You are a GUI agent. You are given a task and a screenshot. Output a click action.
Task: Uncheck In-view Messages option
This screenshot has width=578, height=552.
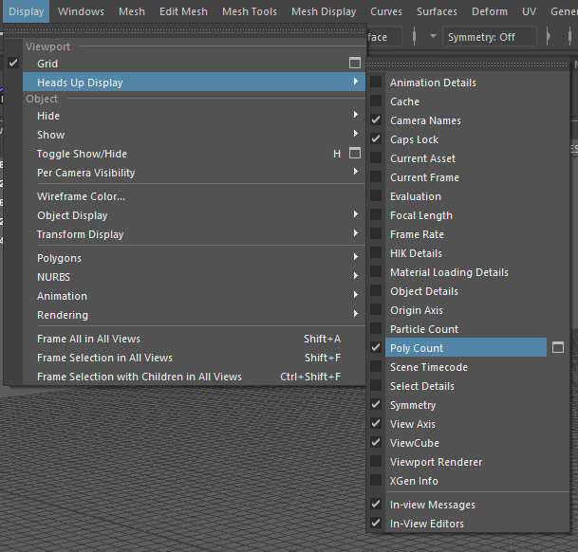377,505
